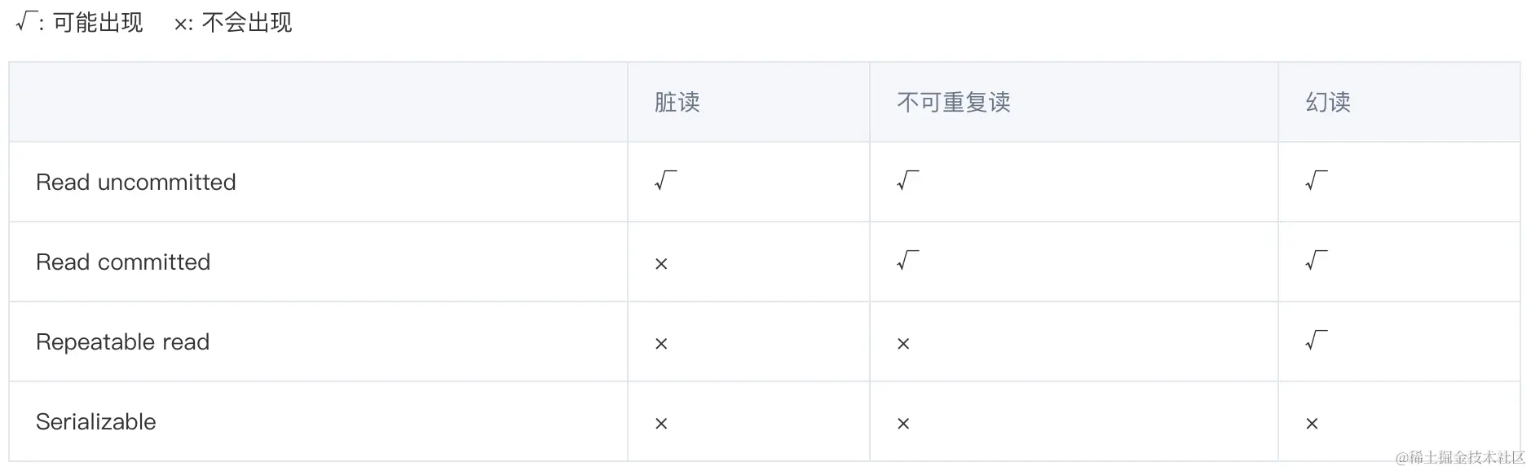Click cross mark for Serializable 不可重复读

click(903, 423)
